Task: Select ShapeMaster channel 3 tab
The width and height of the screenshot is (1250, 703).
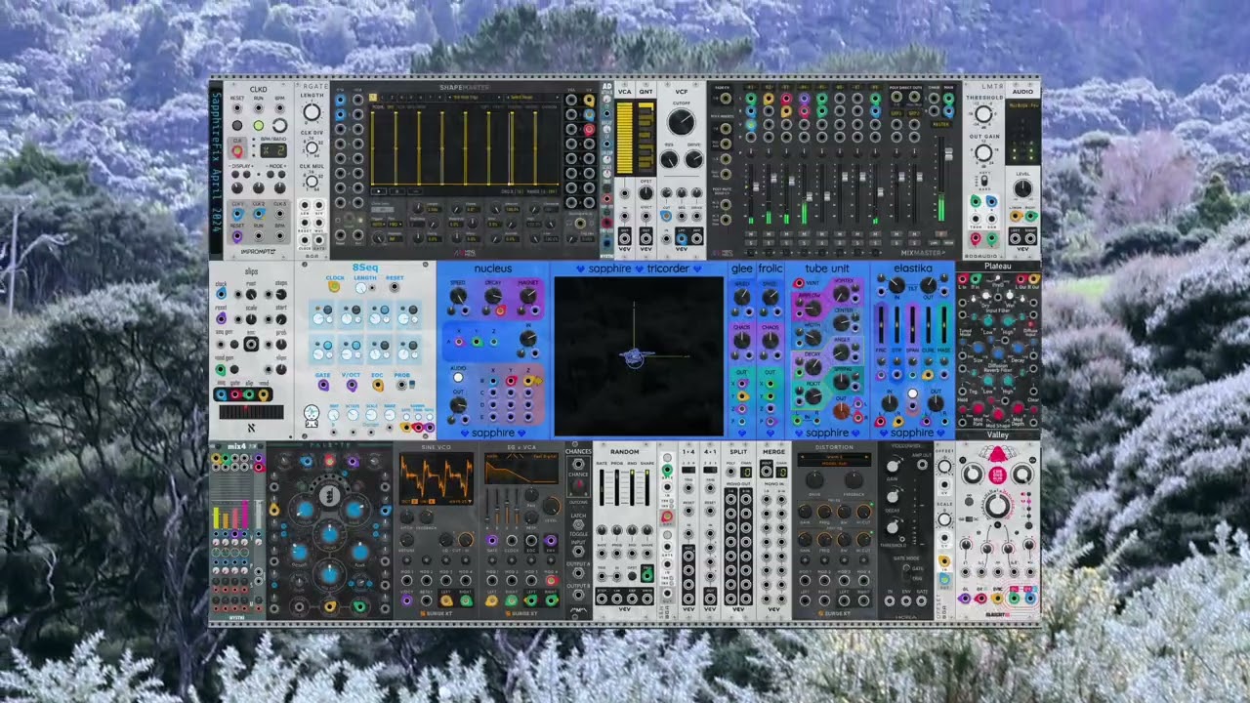Action: [392, 97]
